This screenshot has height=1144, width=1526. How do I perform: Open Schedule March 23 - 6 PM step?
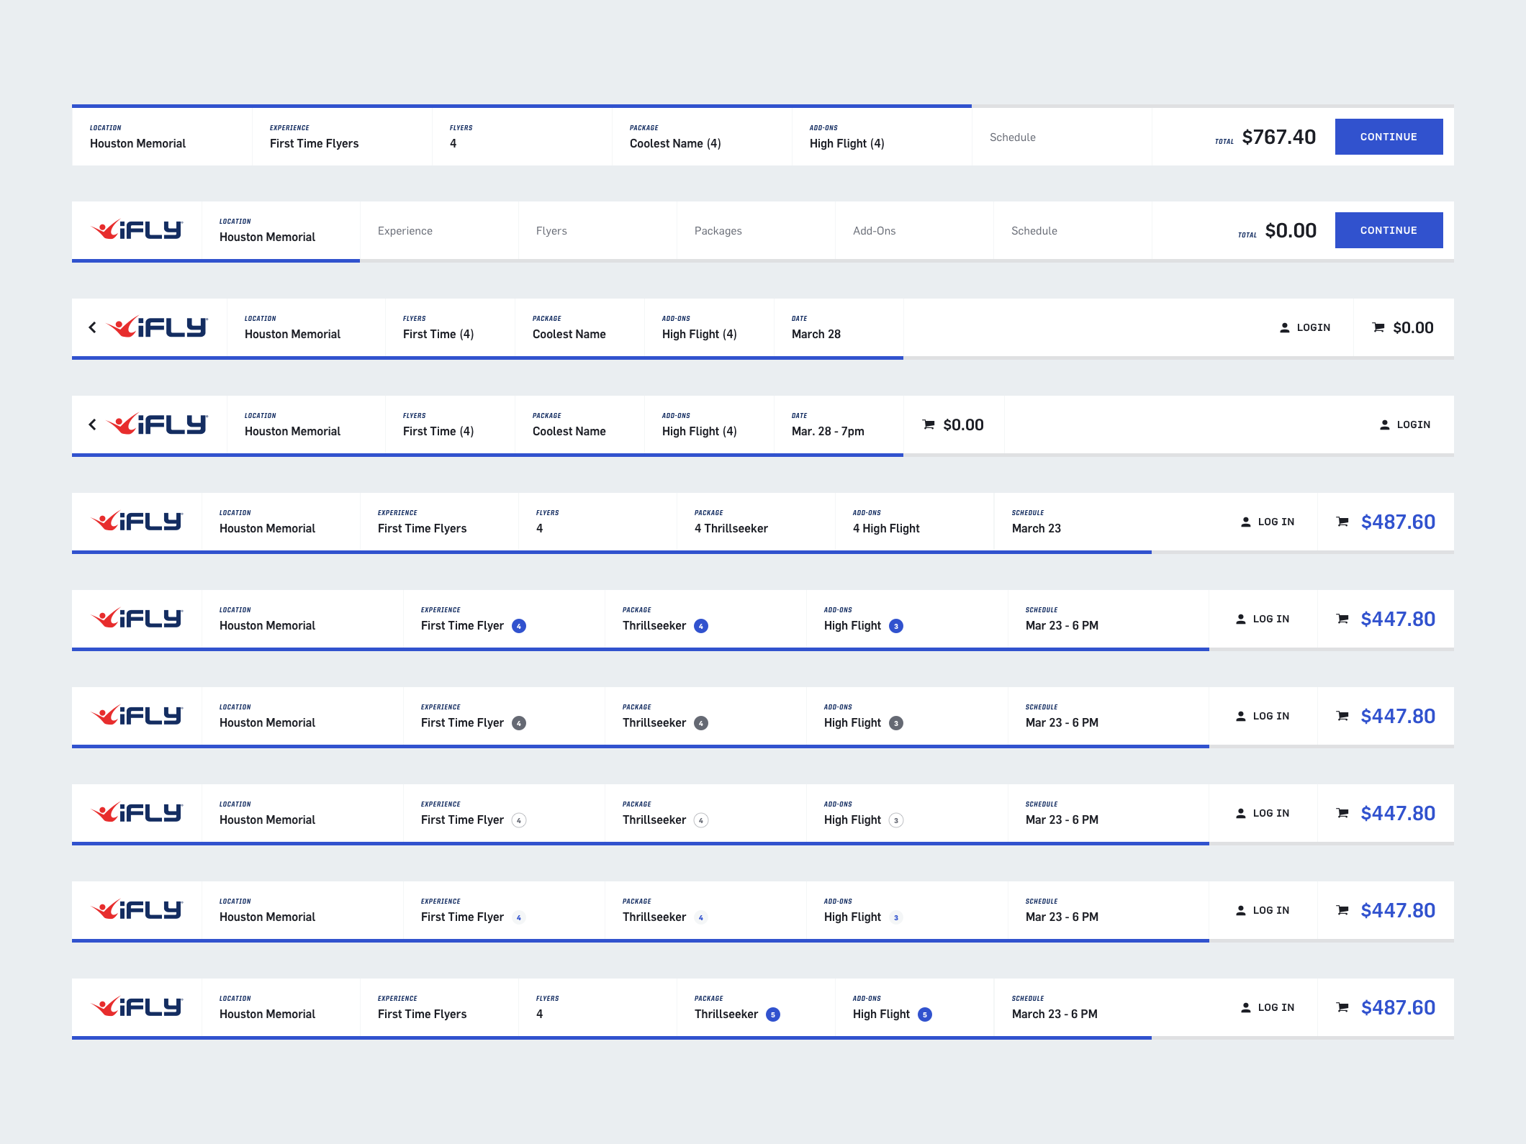coord(1073,1007)
